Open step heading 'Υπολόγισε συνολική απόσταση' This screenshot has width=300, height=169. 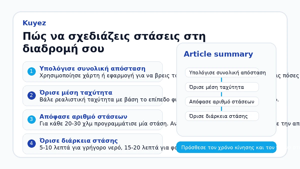click(x=92, y=69)
